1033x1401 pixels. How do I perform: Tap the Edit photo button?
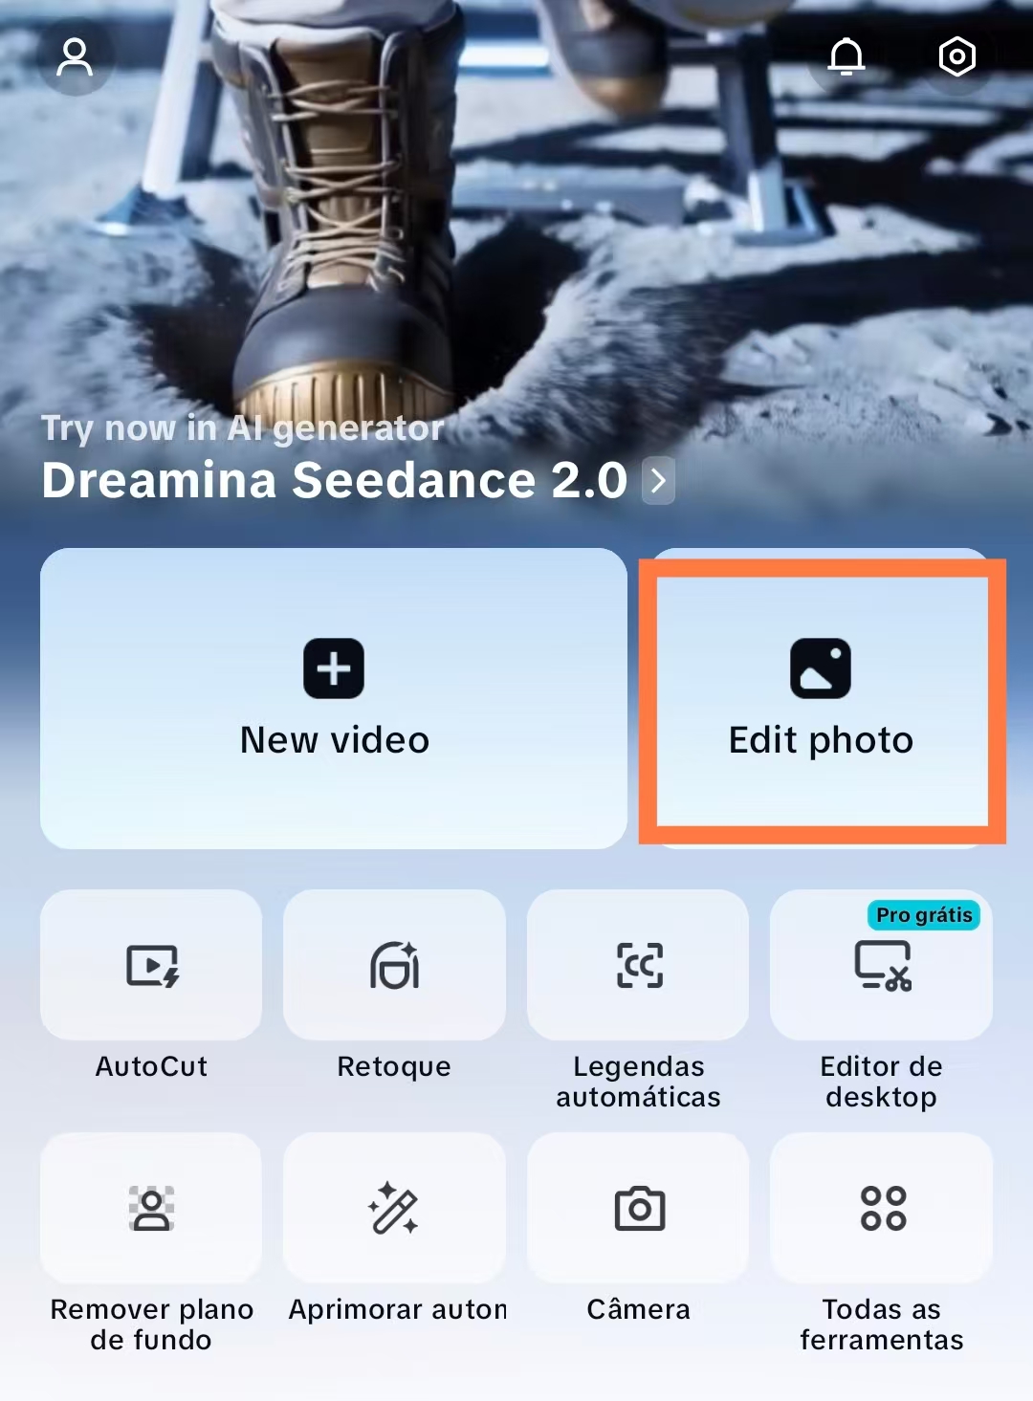(822, 698)
